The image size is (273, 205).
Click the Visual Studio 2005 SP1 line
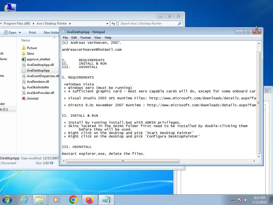pos(160,98)
